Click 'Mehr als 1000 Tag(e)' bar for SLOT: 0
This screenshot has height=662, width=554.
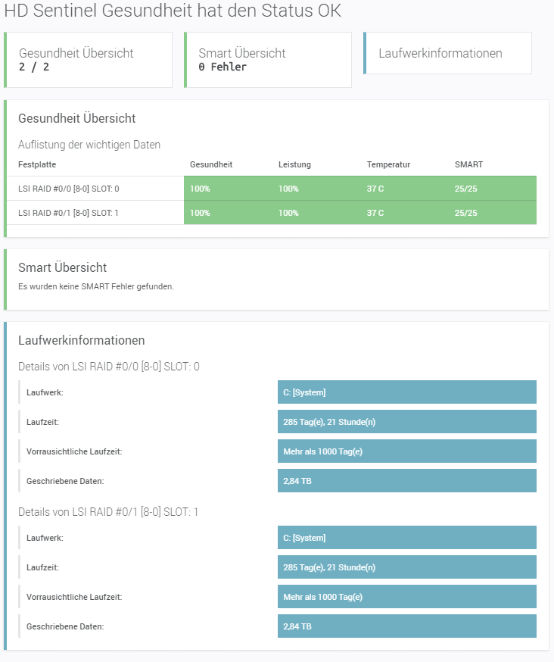coord(406,451)
